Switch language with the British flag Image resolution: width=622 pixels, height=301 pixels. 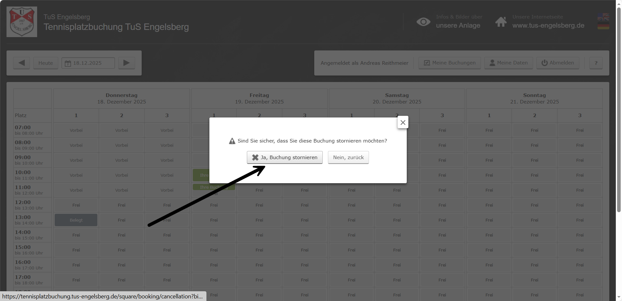click(x=603, y=17)
